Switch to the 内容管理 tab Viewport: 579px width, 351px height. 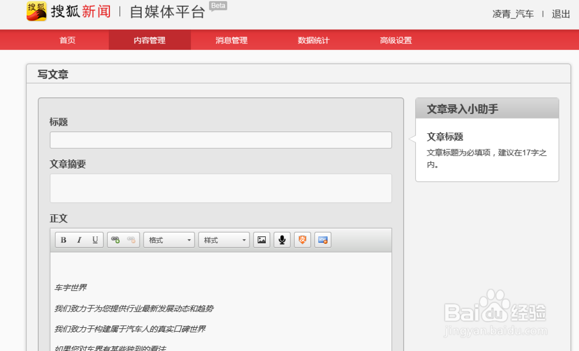click(x=149, y=40)
